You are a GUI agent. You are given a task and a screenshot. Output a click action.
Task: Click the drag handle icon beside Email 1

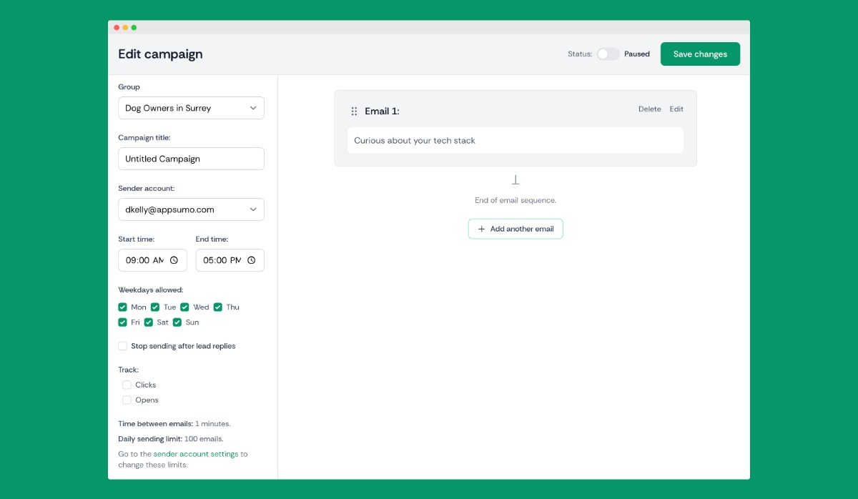pyautogui.click(x=354, y=111)
